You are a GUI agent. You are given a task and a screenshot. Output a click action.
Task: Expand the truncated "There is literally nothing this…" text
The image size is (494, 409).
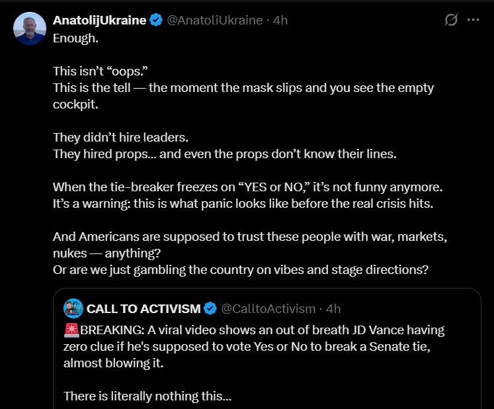[147, 396]
